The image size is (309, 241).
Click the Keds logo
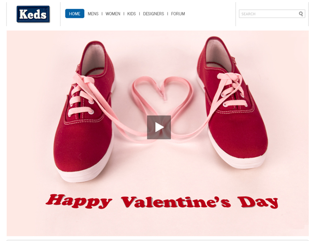33,14
